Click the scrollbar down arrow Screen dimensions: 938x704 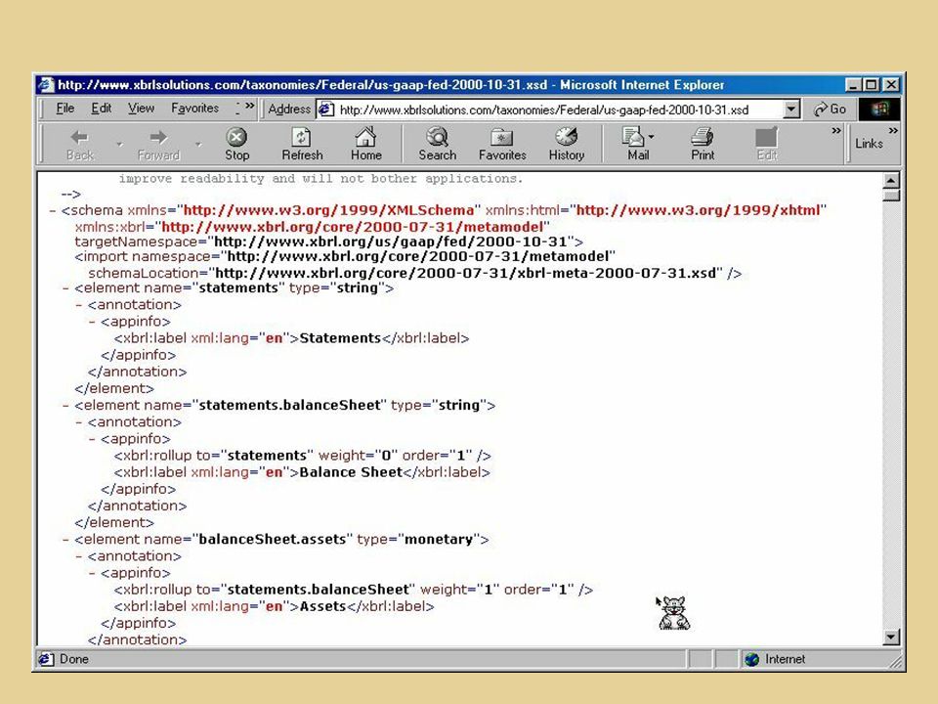click(x=891, y=638)
